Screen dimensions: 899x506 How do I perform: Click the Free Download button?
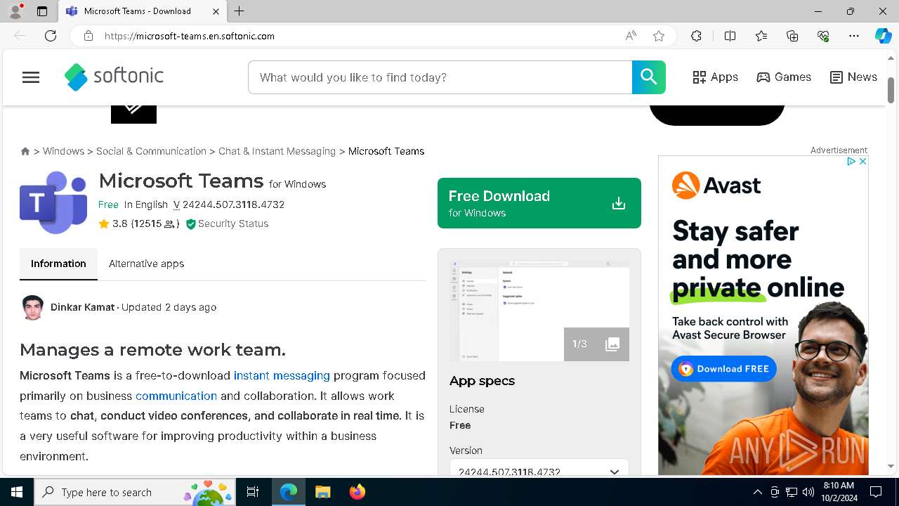tap(539, 203)
